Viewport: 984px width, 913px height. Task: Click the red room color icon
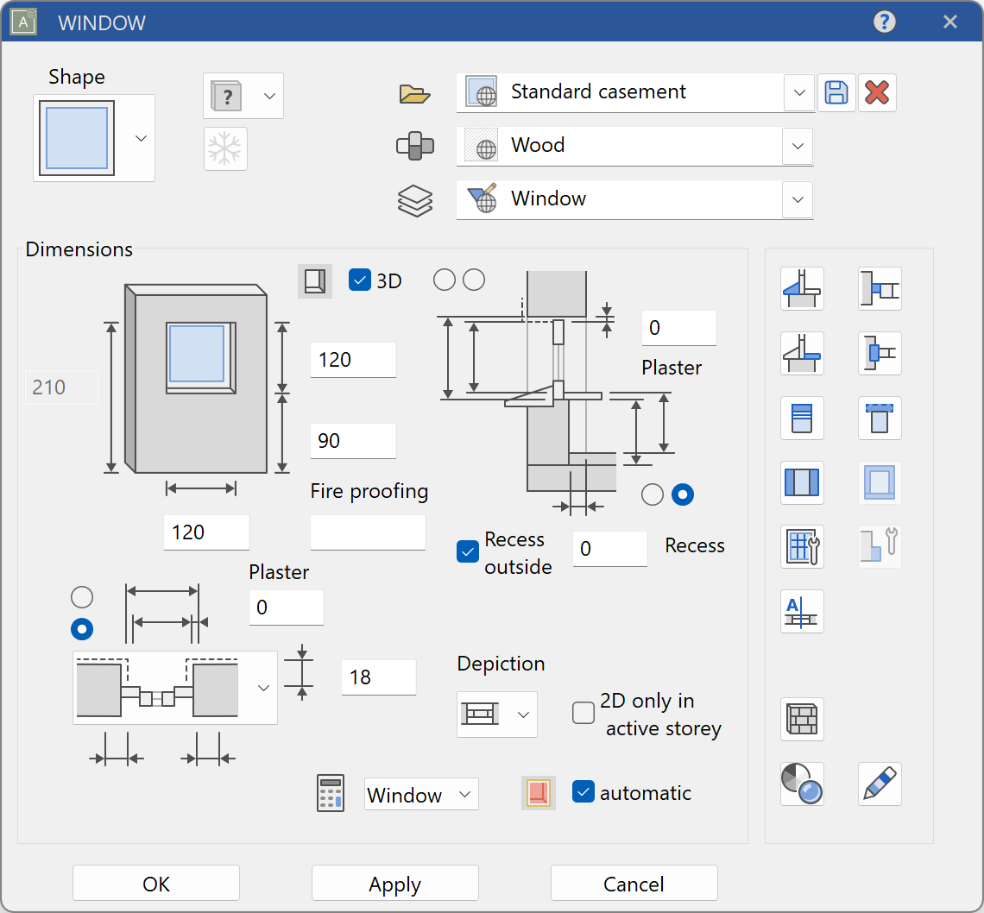[539, 792]
